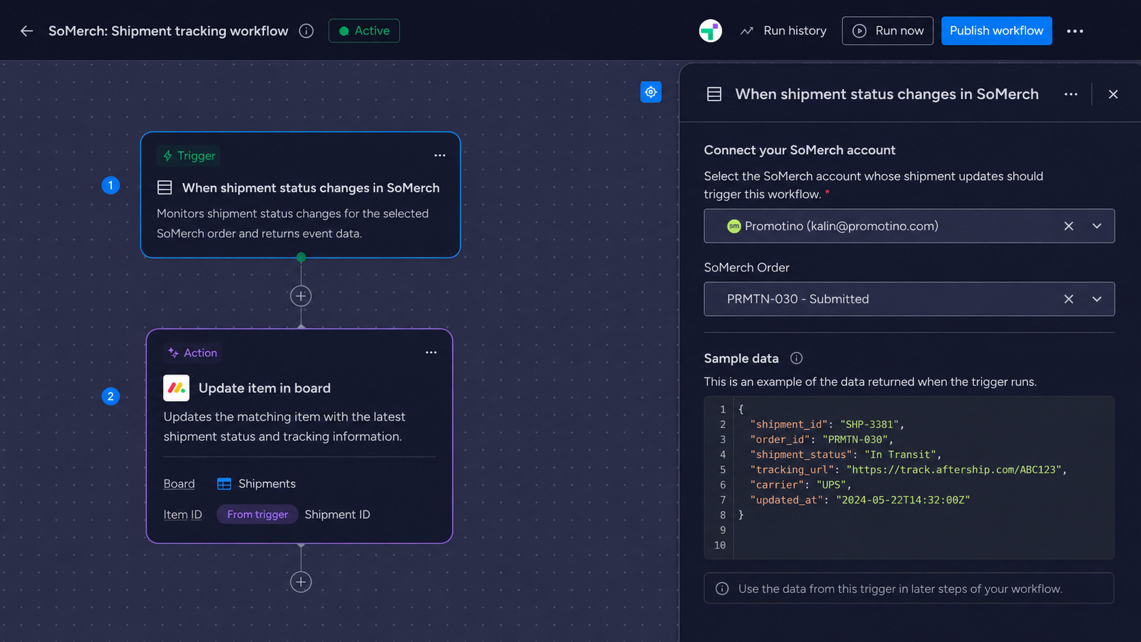
Task: Open side panel three-dot options
Action: 1071,94
